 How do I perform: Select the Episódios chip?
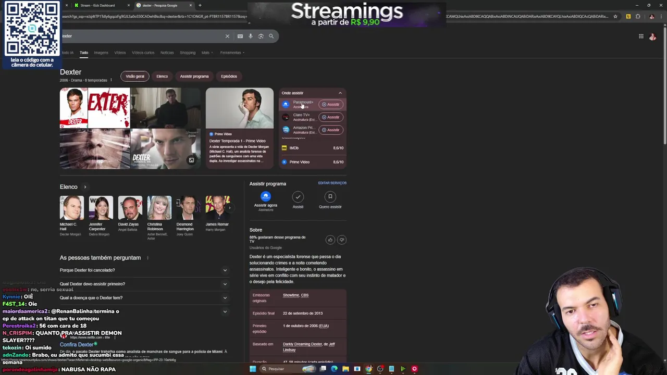229,77
